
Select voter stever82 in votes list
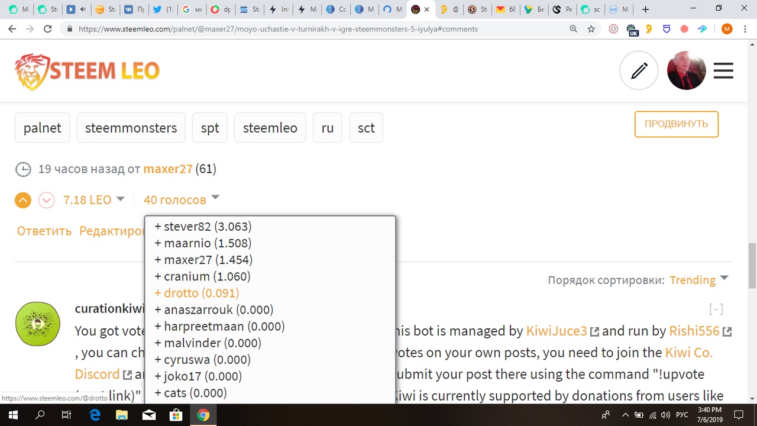pyautogui.click(x=203, y=227)
